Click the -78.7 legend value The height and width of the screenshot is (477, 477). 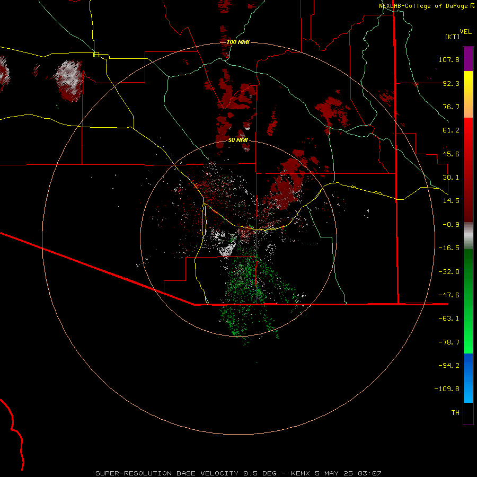[449, 342]
